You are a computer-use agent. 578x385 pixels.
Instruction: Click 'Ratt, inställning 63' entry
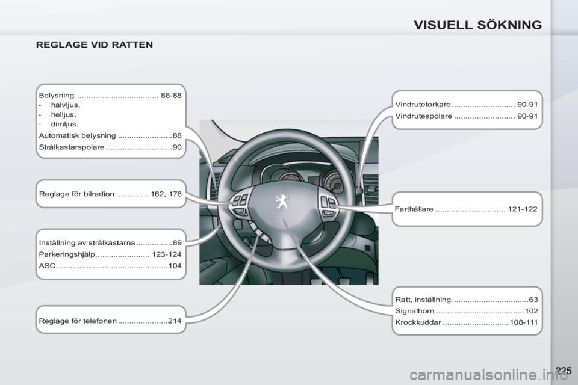click(466, 300)
